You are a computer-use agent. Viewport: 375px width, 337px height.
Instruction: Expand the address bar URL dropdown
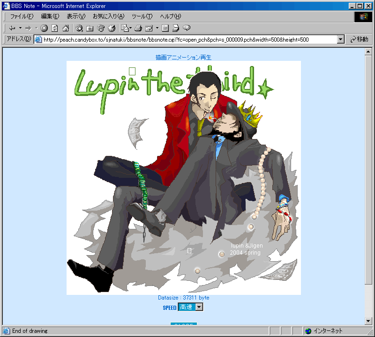coord(341,39)
